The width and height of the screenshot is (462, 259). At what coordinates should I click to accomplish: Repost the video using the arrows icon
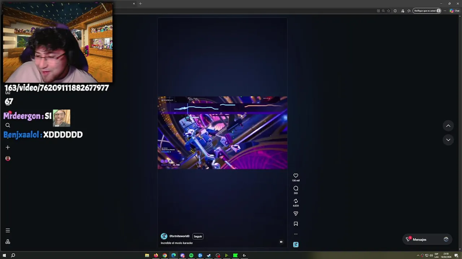click(296, 201)
